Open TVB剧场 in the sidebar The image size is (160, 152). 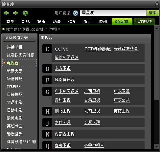click(x=14, y=87)
